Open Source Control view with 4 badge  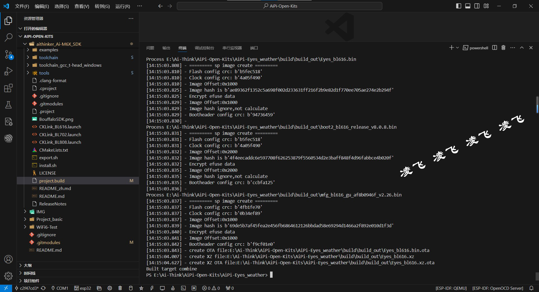click(8, 54)
